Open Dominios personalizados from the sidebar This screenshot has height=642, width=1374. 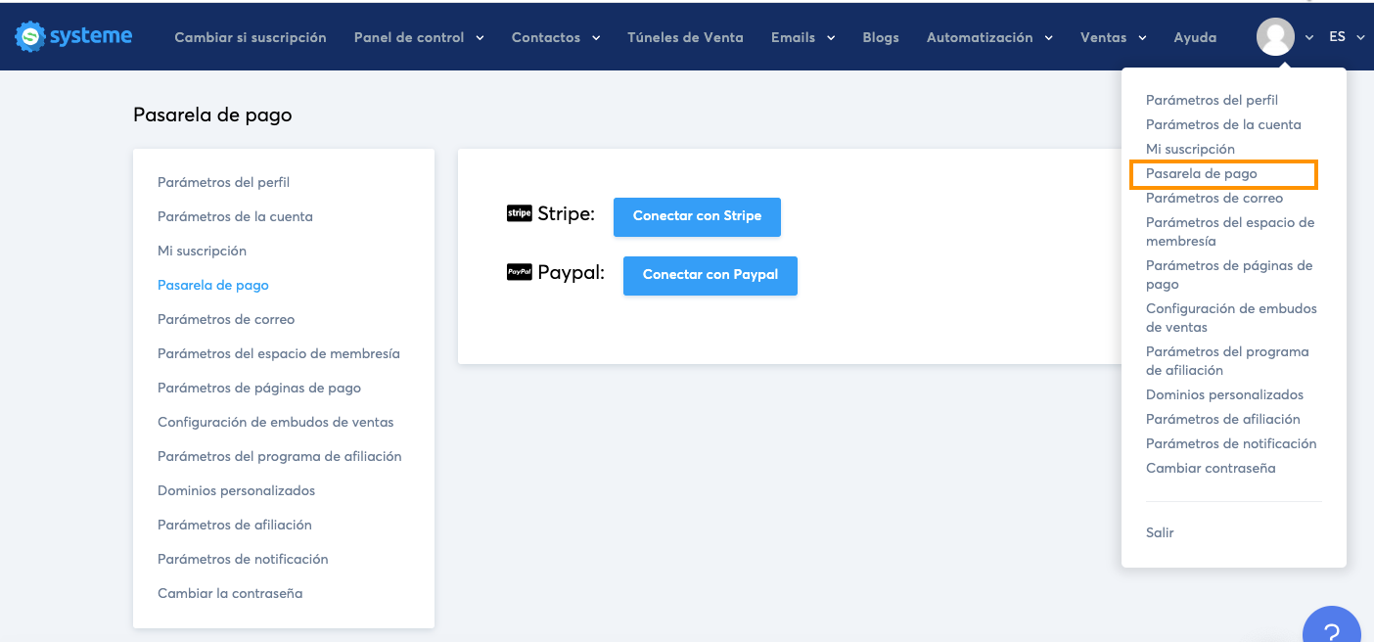point(237,490)
